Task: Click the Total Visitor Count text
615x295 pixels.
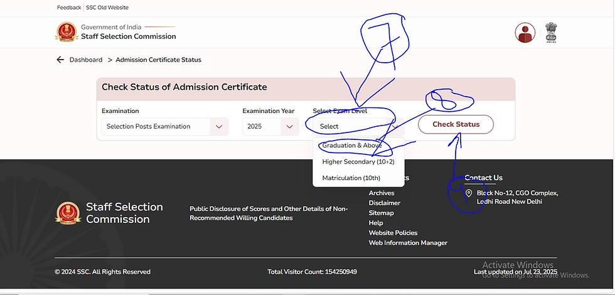Action: point(313,272)
